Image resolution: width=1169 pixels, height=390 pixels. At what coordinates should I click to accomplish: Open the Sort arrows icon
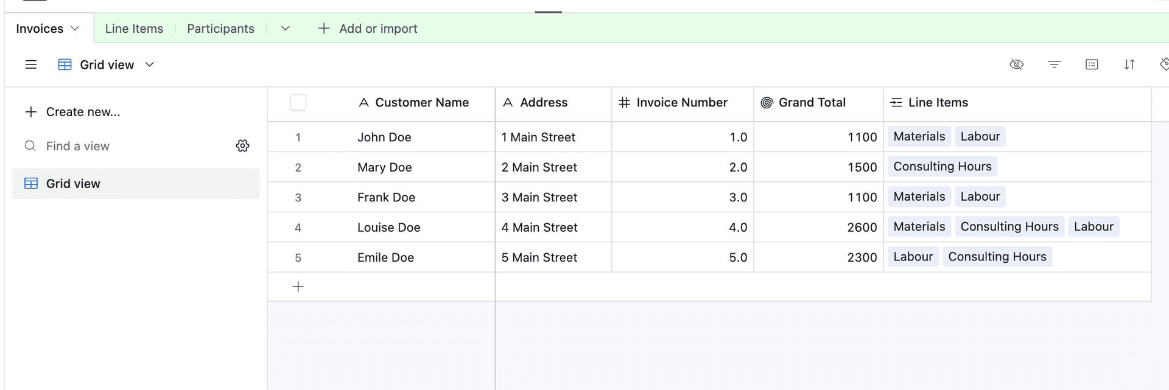[1129, 64]
